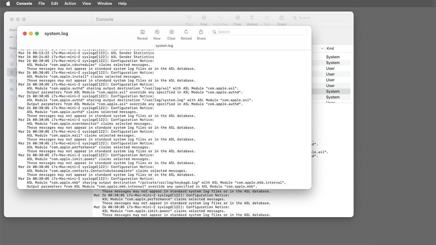Click Clear in the background Console toolbar
Screen dimensions: 436x245
(237, 18)
